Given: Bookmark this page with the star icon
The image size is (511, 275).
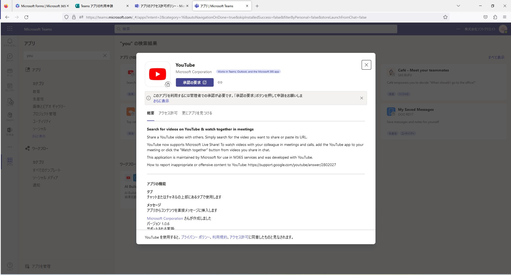Looking at the screenshot, I should pos(445,17).
